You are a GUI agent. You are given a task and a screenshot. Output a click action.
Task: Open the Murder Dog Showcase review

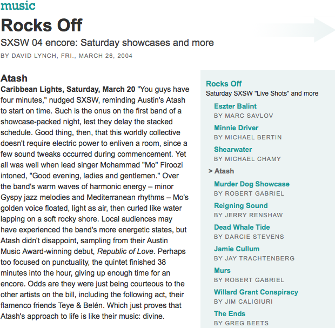click(251, 184)
